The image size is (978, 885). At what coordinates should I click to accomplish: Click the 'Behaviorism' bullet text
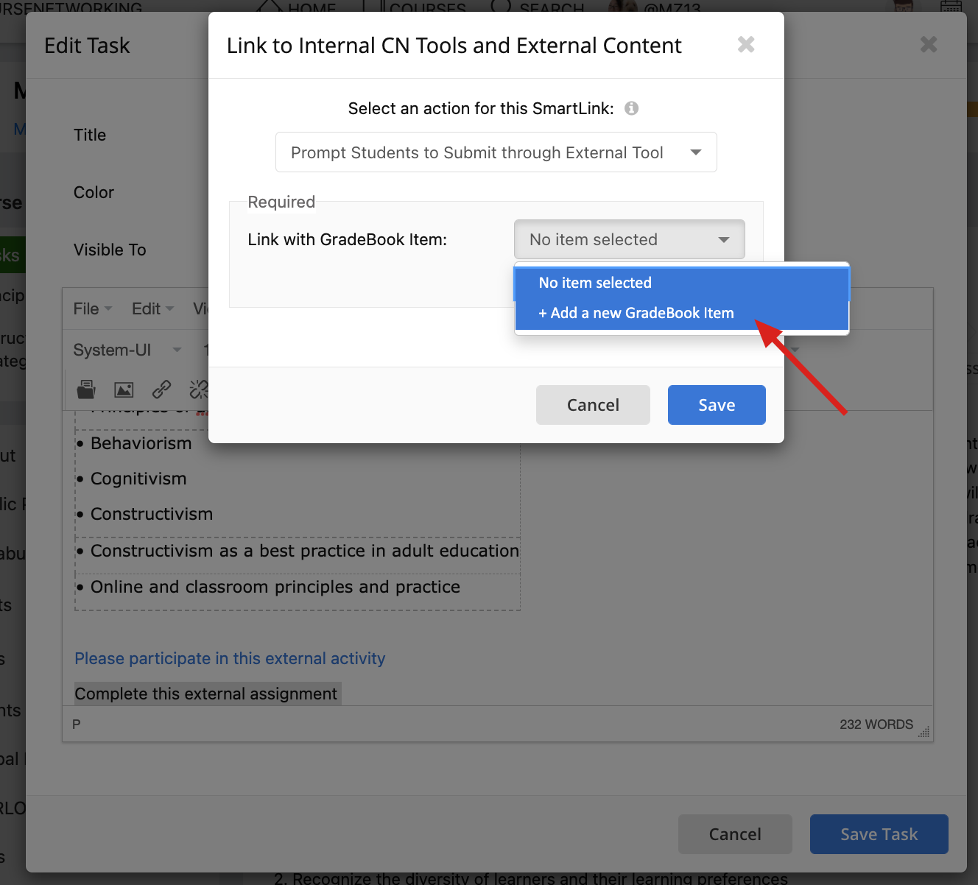tap(141, 443)
